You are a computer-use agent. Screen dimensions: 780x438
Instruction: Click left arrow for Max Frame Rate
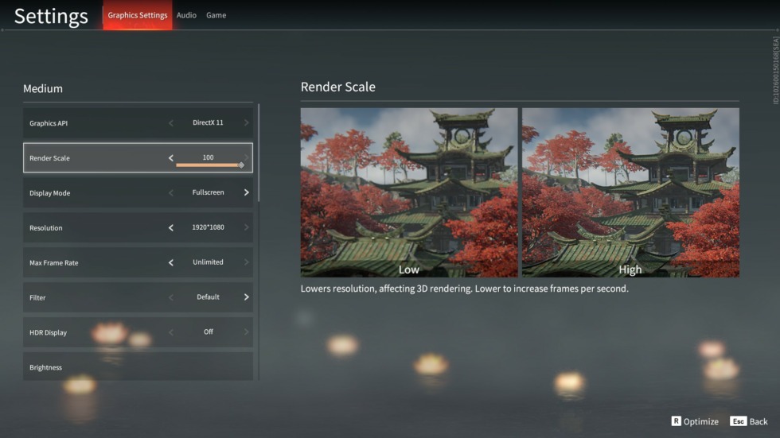[x=171, y=262]
